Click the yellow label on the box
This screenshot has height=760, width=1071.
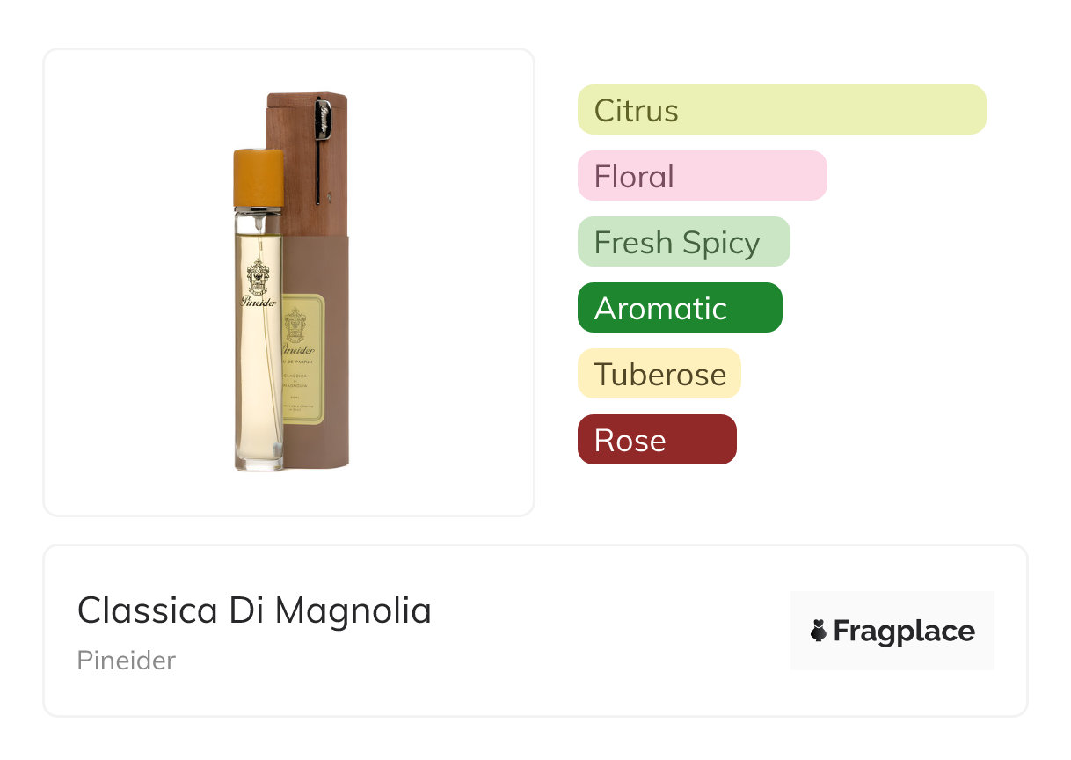(x=303, y=356)
